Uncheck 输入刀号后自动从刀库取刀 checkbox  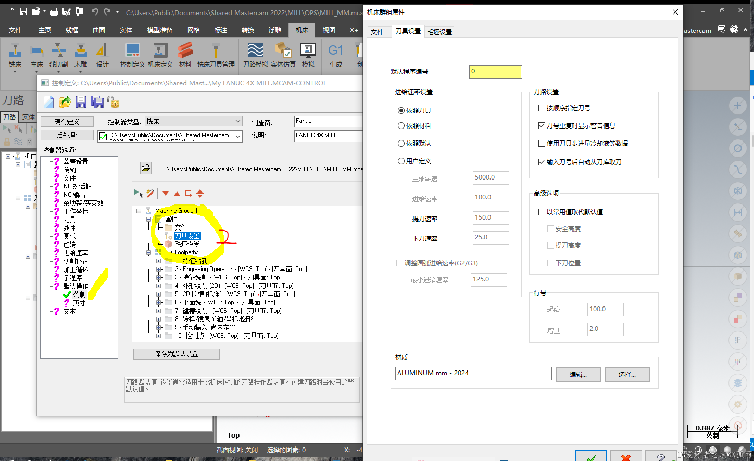click(542, 162)
